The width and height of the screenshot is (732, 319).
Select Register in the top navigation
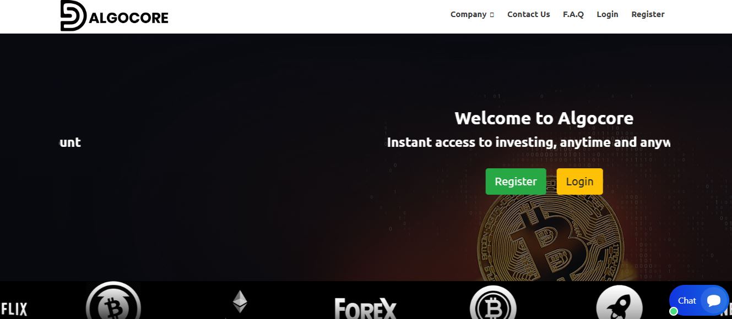(x=648, y=14)
